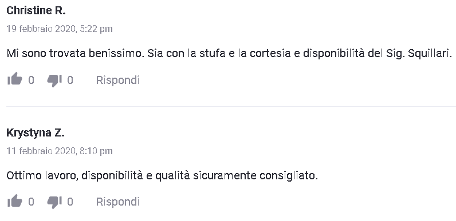The image size is (456, 221).
Task: Click Rispondi under Krystyna Z.'s comment
Action: pyautogui.click(x=118, y=202)
